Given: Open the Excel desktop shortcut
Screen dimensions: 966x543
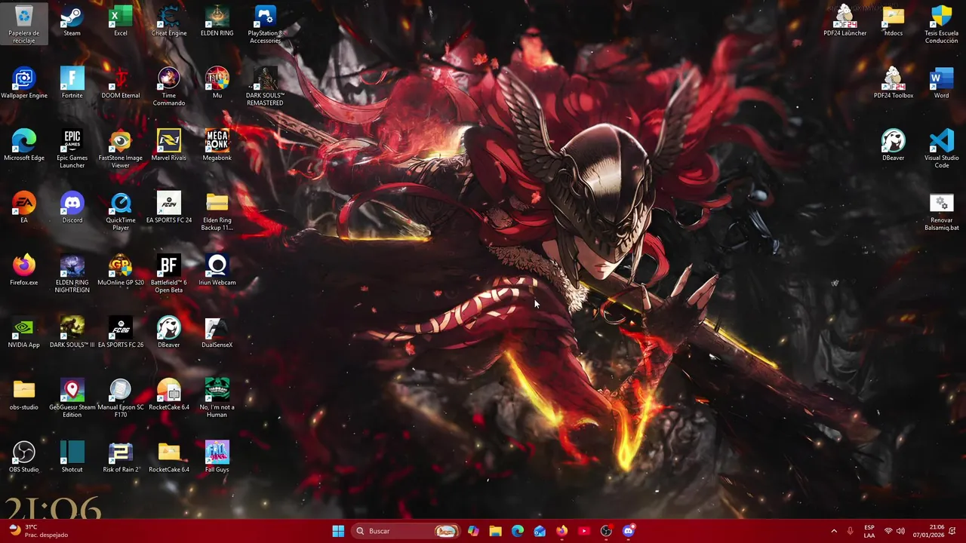Looking at the screenshot, I should coord(121,21).
